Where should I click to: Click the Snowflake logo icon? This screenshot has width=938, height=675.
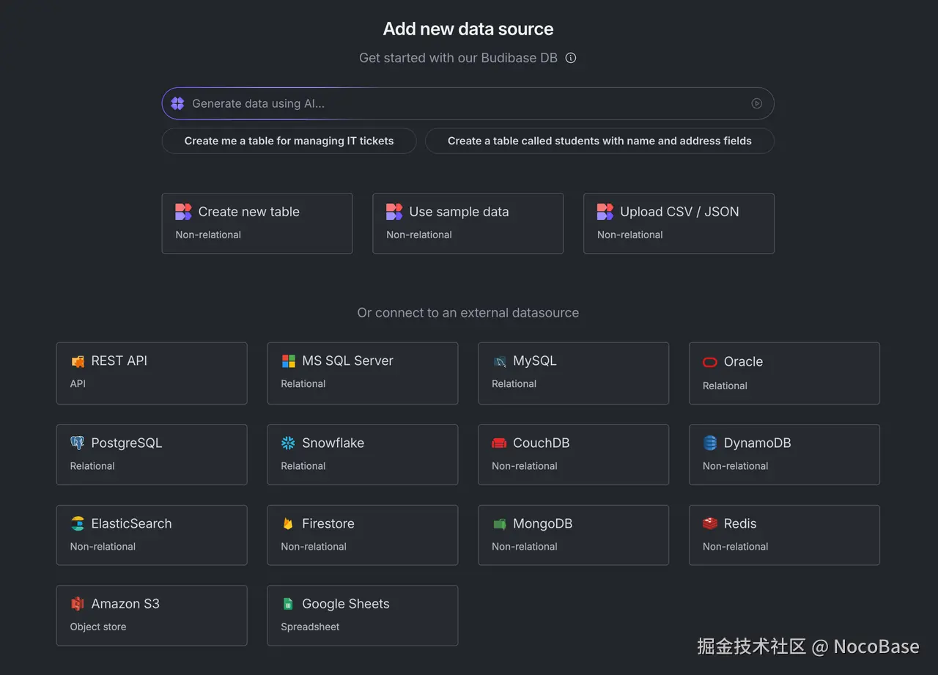pyautogui.click(x=288, y=443)
